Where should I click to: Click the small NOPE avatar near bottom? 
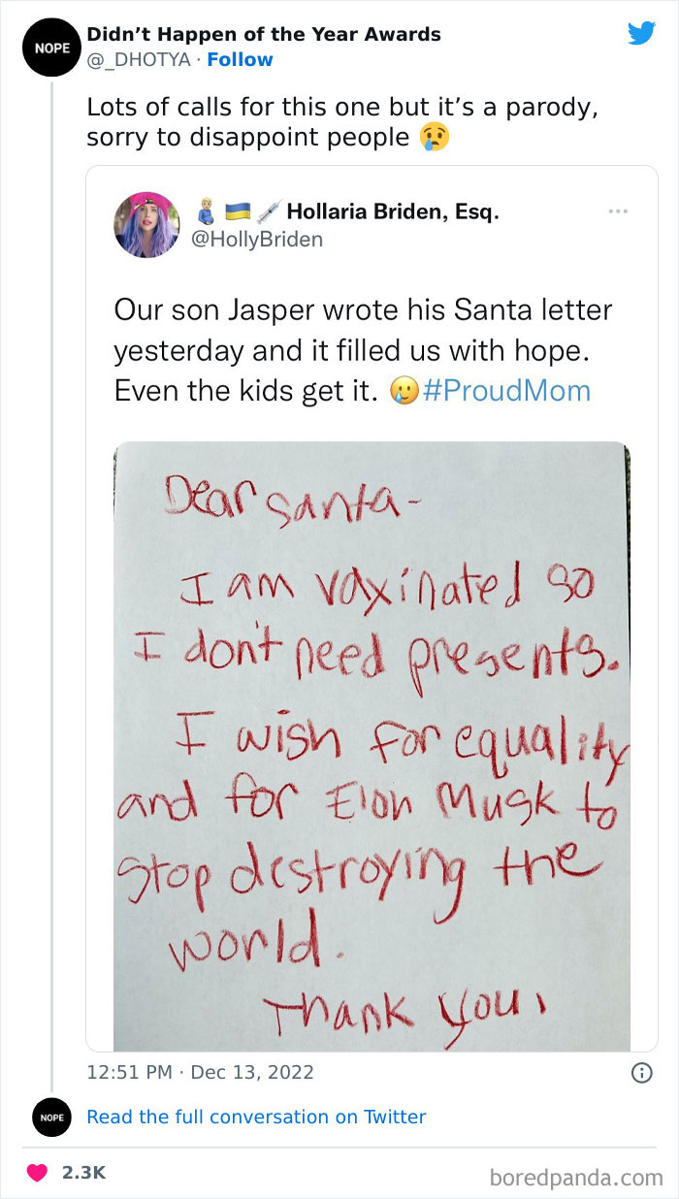coord(51,1117)
